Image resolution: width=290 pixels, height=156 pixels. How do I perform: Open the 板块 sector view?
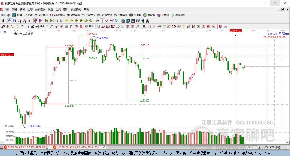17,15
